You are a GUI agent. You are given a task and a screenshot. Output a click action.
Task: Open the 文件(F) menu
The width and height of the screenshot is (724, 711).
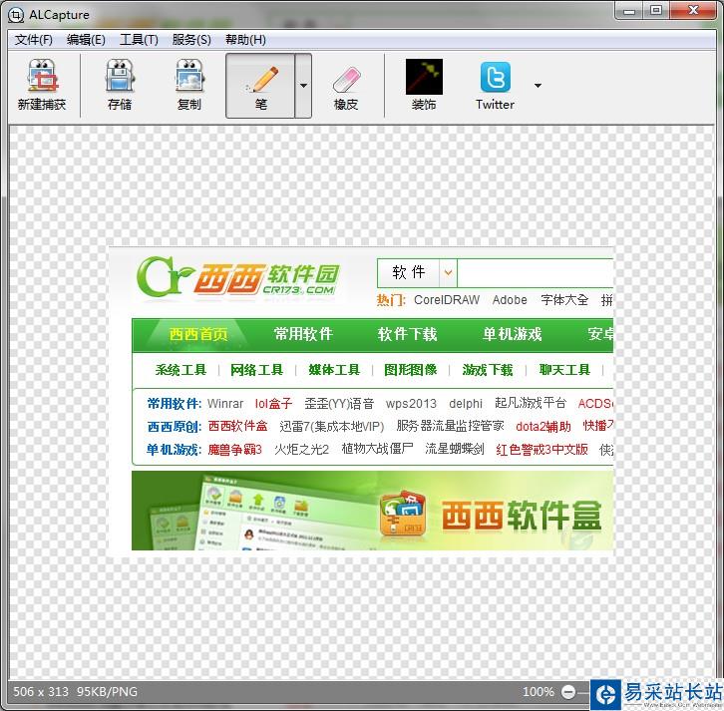[x=33, y=40]
